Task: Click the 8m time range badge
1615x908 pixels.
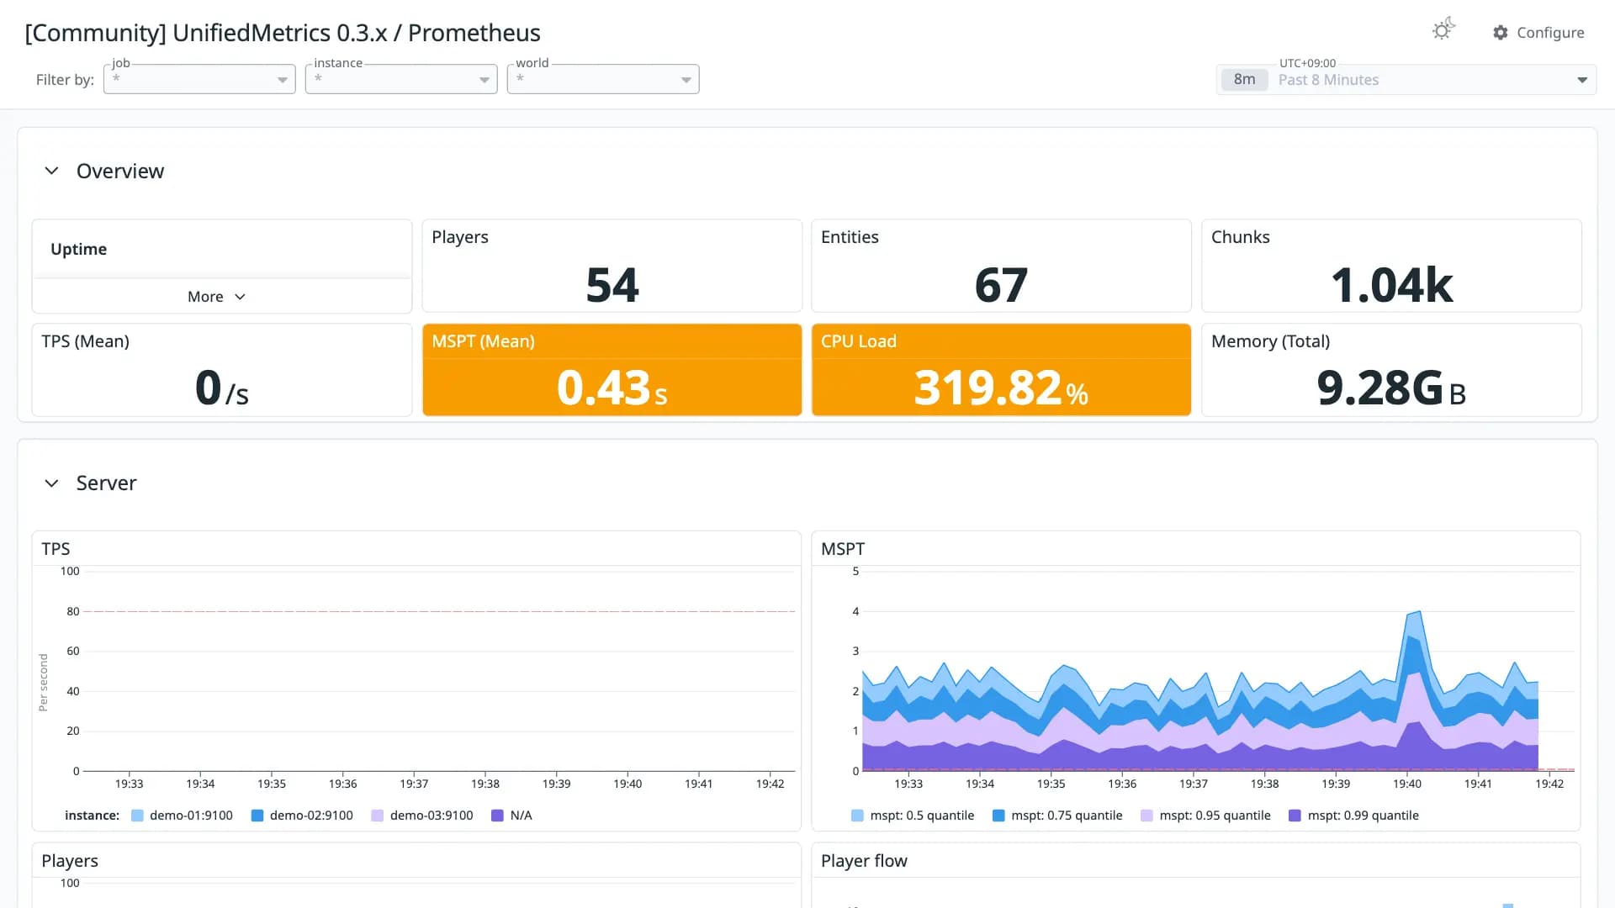Action: pyautogui.click(x=1244, y=79)
